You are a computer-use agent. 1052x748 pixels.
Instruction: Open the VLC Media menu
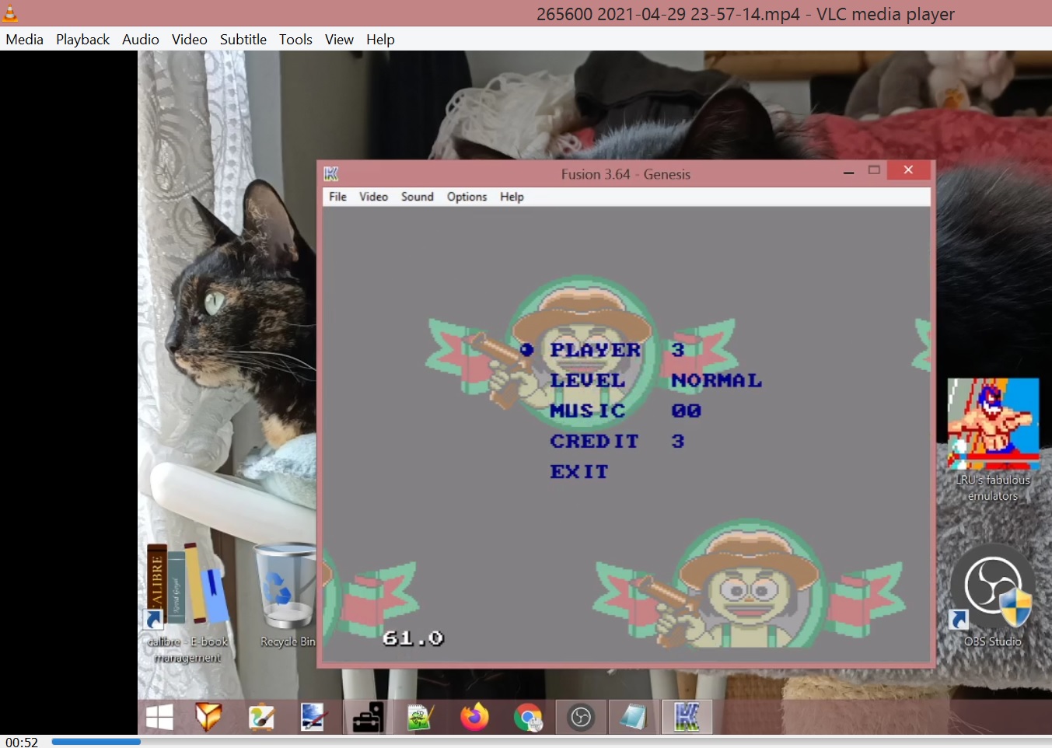pyautogui.click(x=25, y=40)
